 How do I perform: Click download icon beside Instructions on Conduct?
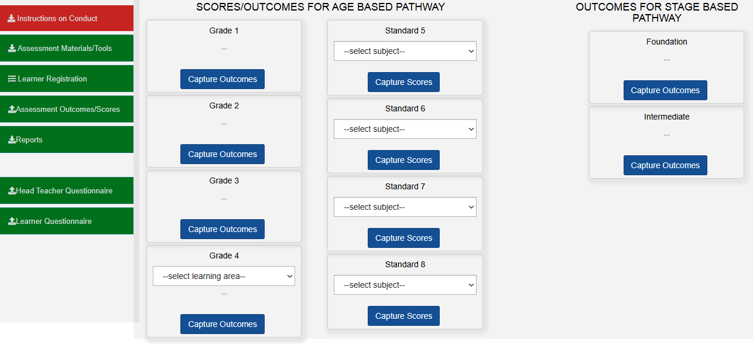coord(11,18)
